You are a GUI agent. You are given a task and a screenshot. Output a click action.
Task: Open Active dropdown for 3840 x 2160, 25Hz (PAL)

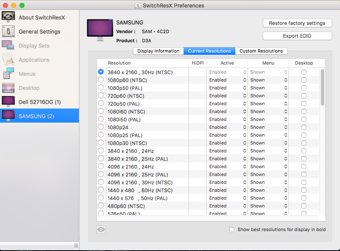227,159
